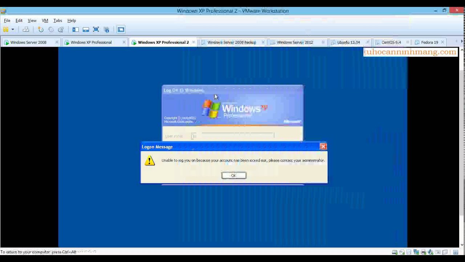This screenshot has height=262, width=465.
Task: Open the Tabs menu
Action: pyautogui.click(x=58, y=20)
